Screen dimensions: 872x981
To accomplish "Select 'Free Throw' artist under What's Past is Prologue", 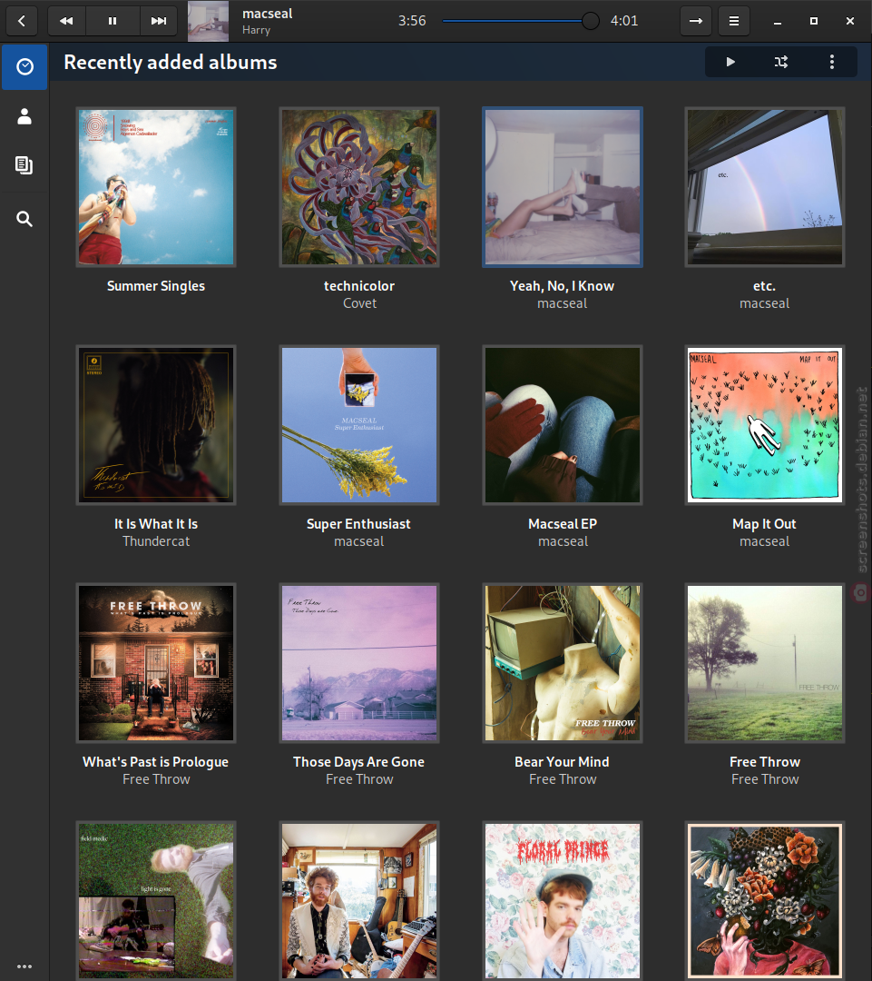I will click(x=156, y=779).
